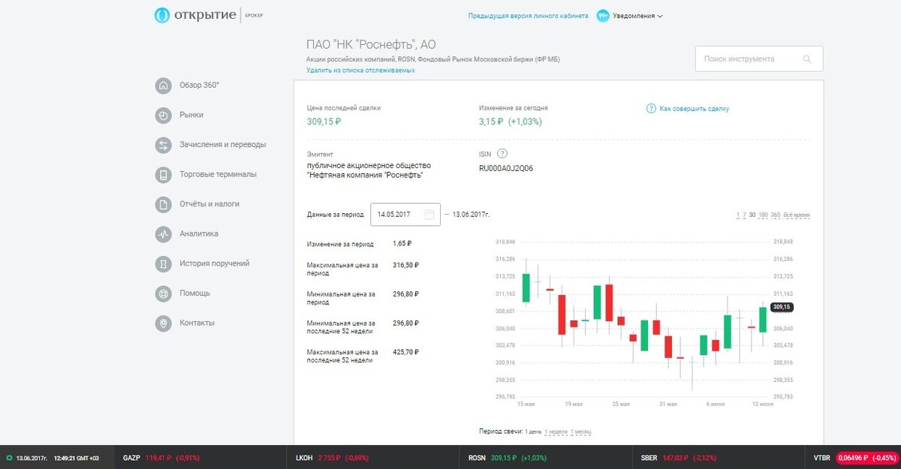The width and height of the screenshot is (901, 469).
Task: Click the Поиск инструмента search field
Action: pos(759,59)
